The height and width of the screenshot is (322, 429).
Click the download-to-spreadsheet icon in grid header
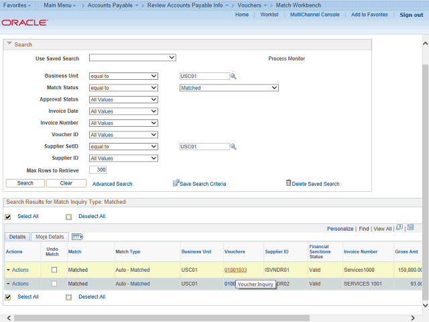tap(410, 228)
